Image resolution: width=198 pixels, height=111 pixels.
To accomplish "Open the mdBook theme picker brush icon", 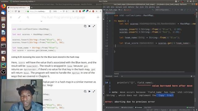I will tap(19, 17).
